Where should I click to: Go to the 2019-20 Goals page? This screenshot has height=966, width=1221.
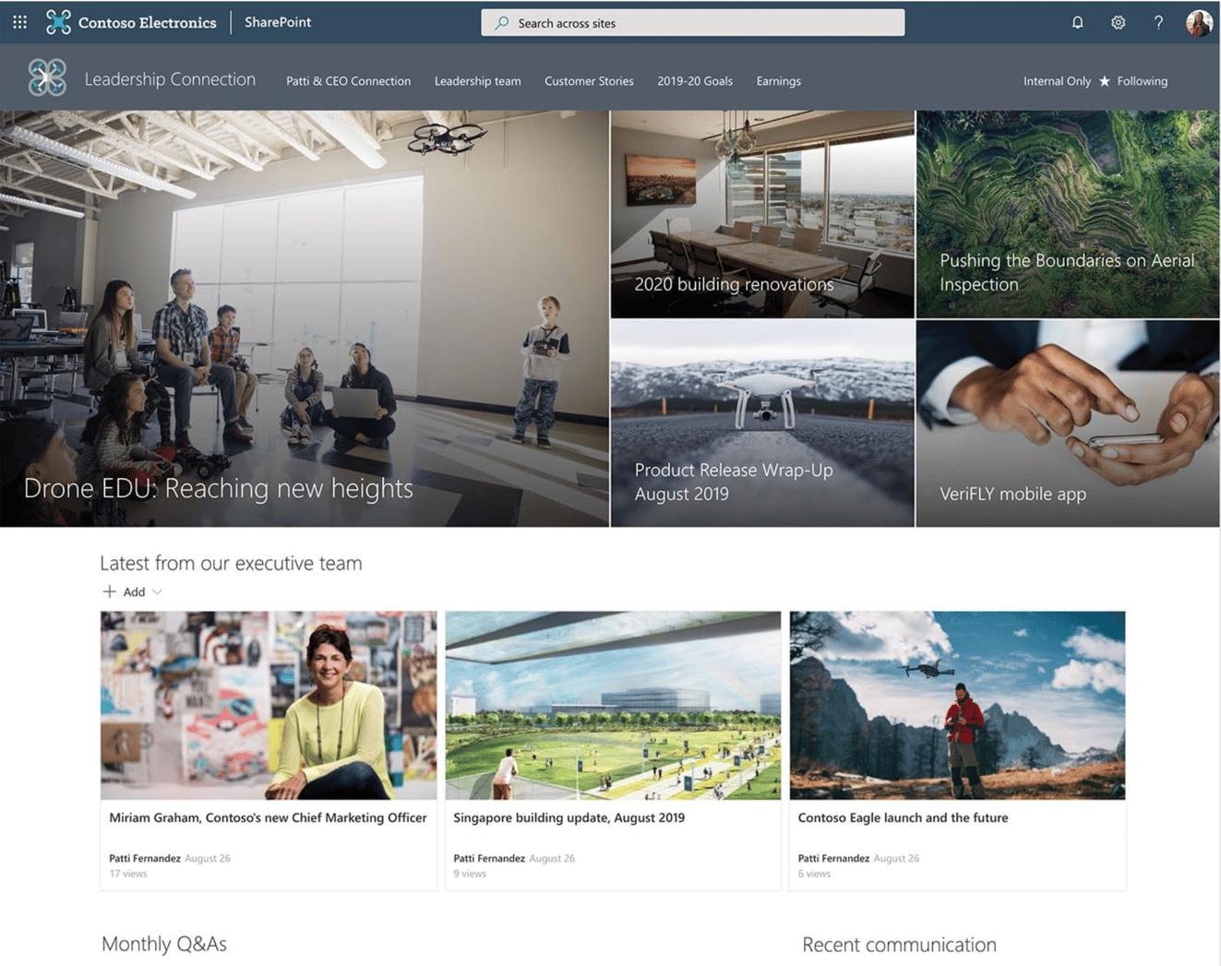point(695,81)
